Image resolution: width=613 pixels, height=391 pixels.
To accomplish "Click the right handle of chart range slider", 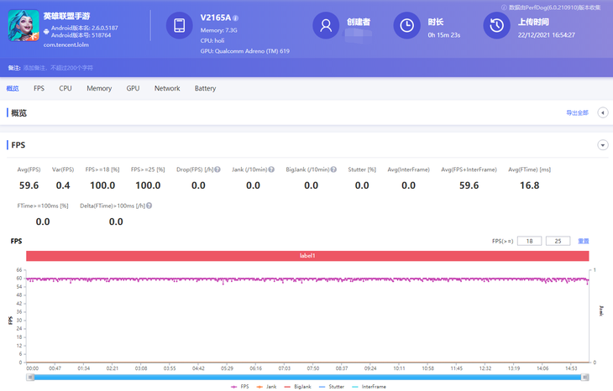I will pyautogui.click(x=584, y=377).
